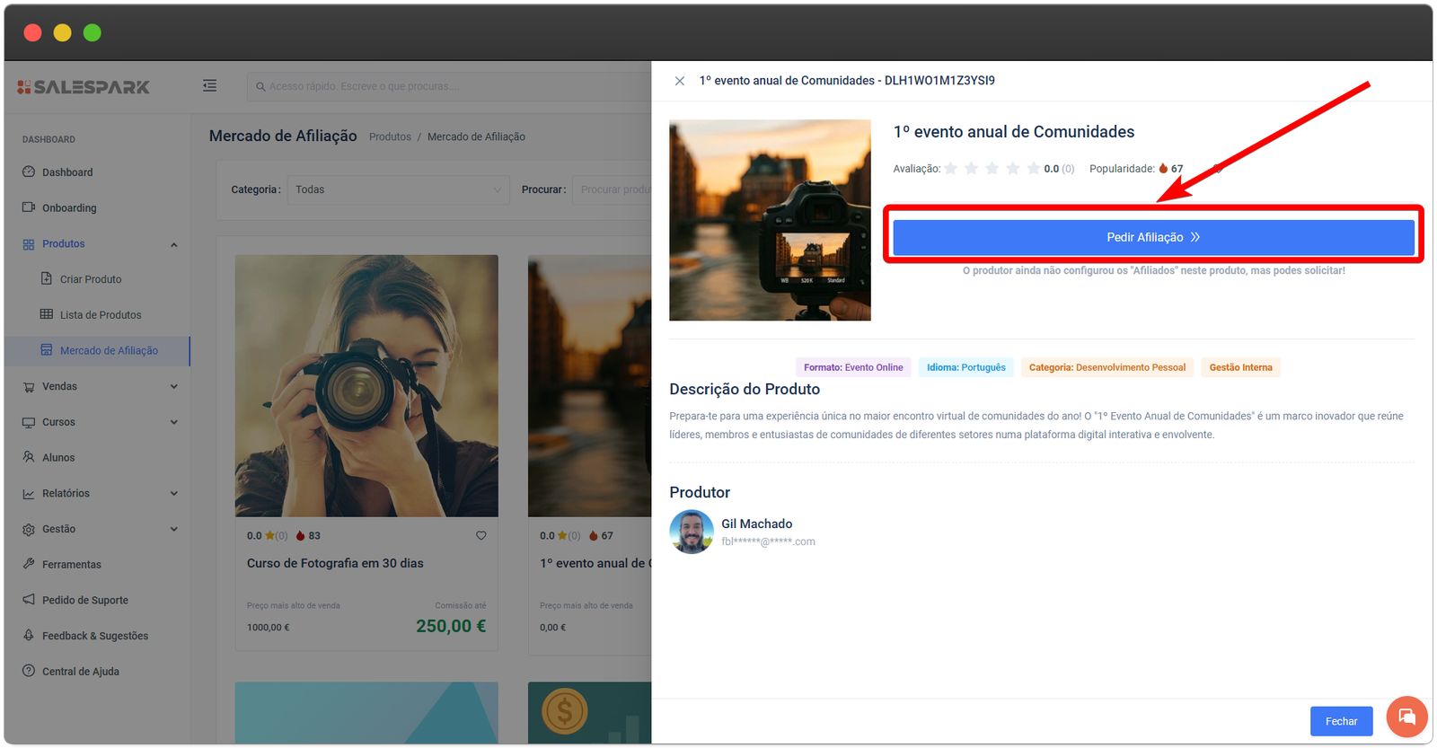This screenshot has height=748, width=1437.
Task: Collapse the Produtos sidebar section
Action: click(x=173, y=244)
